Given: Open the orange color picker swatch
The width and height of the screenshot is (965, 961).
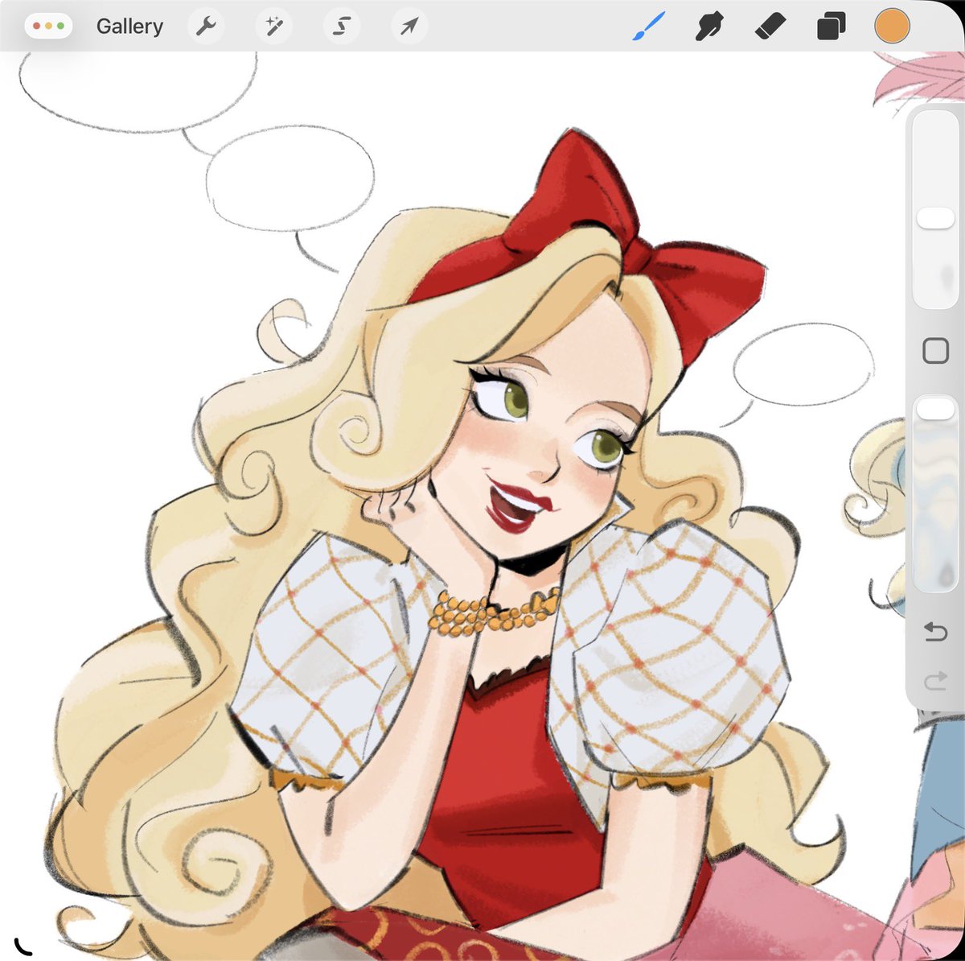Looking at the screenshot, I should (x=892, y=26).
